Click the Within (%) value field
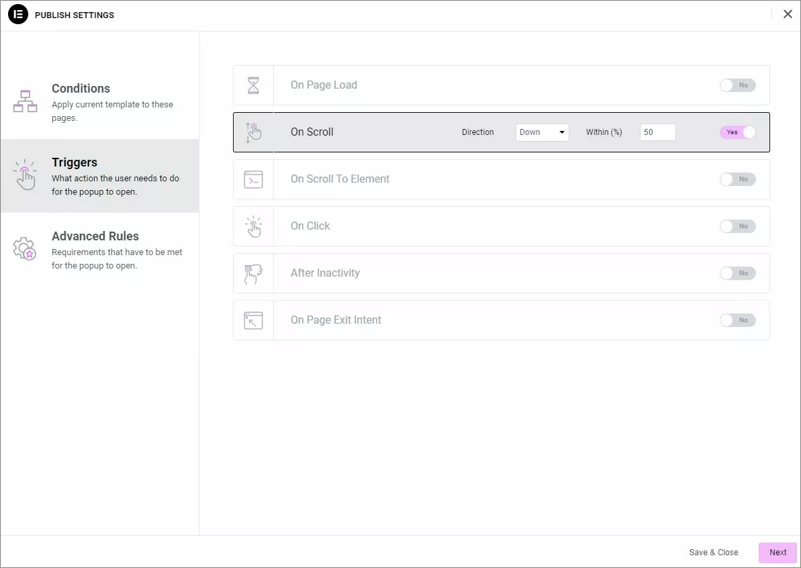The width and height of the screenshot is (801, 568). pos(657,132)
